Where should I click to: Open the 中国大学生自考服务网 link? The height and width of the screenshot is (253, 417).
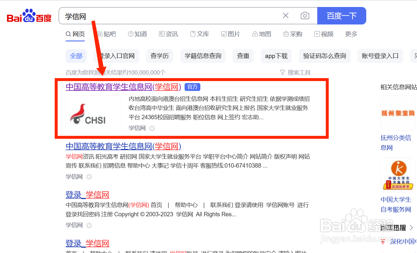click(x=396, y=204)
